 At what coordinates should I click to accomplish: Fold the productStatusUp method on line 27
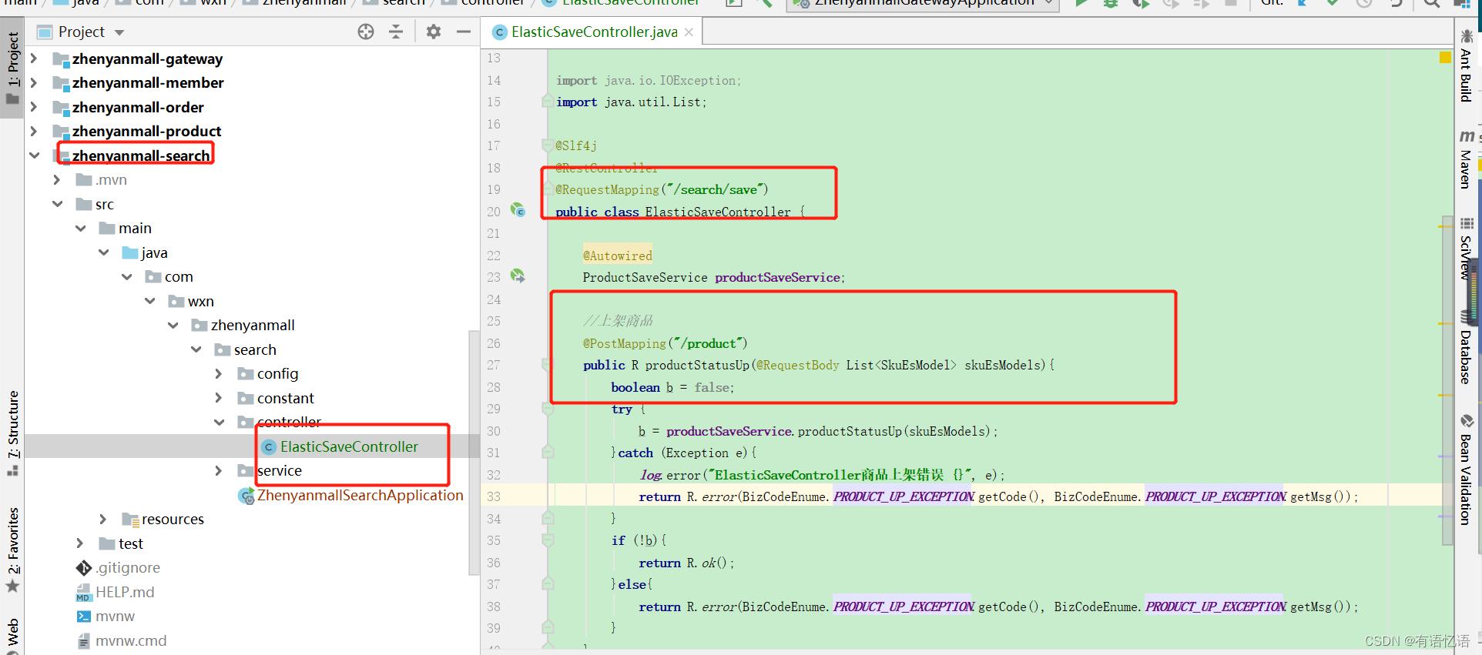point(547,364)
